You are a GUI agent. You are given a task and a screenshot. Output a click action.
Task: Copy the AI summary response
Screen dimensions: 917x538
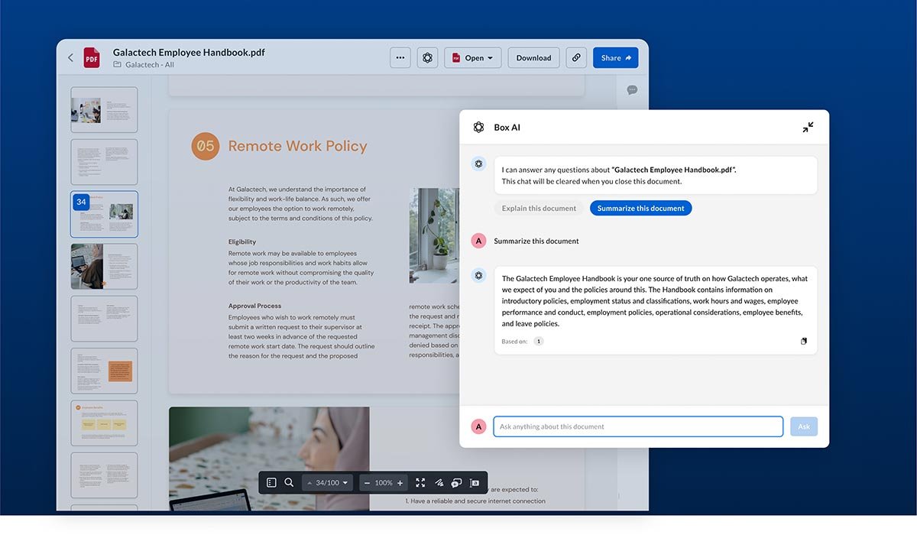coord(804,341)
